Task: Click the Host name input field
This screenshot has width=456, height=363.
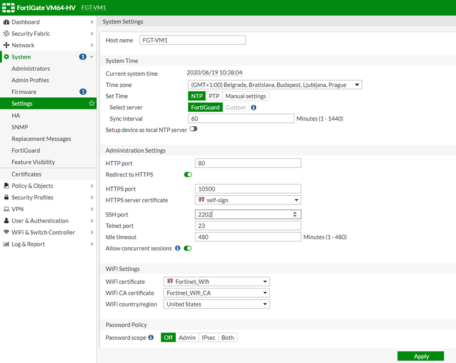Action: [192, 40]
